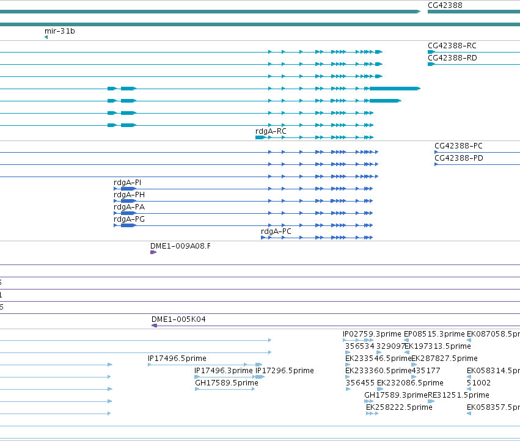Click the GH17589.3prime label
The image size is (520, 441).
pyautogui.click(x=396, y=395)
